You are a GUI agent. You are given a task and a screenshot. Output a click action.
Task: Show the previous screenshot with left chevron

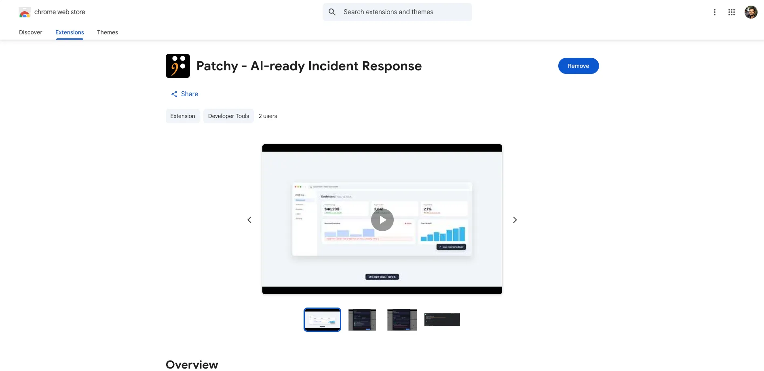click(249, 220)
